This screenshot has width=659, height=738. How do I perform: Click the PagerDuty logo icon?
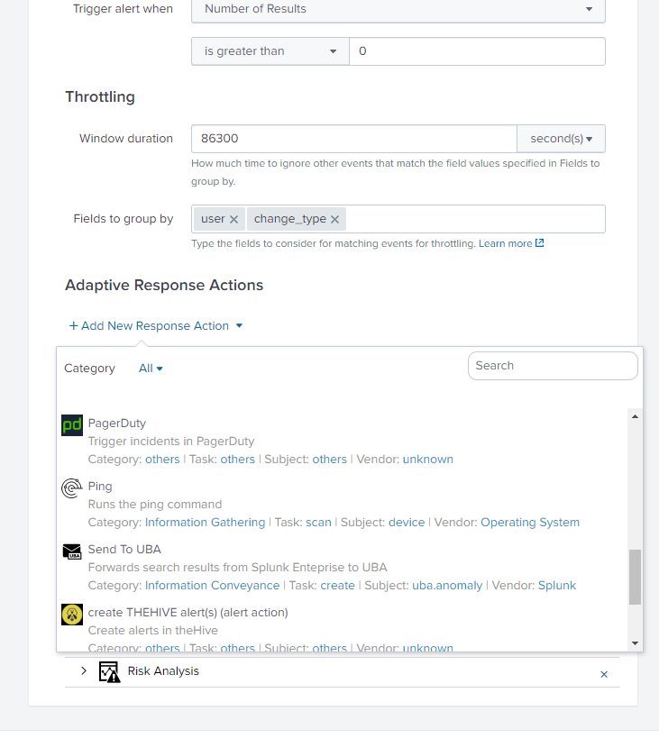72,425
